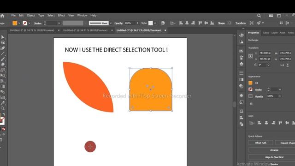The image size is (295, 166).
Task: Click the Align to Pixel Grid button
Action: pos(274,157)
